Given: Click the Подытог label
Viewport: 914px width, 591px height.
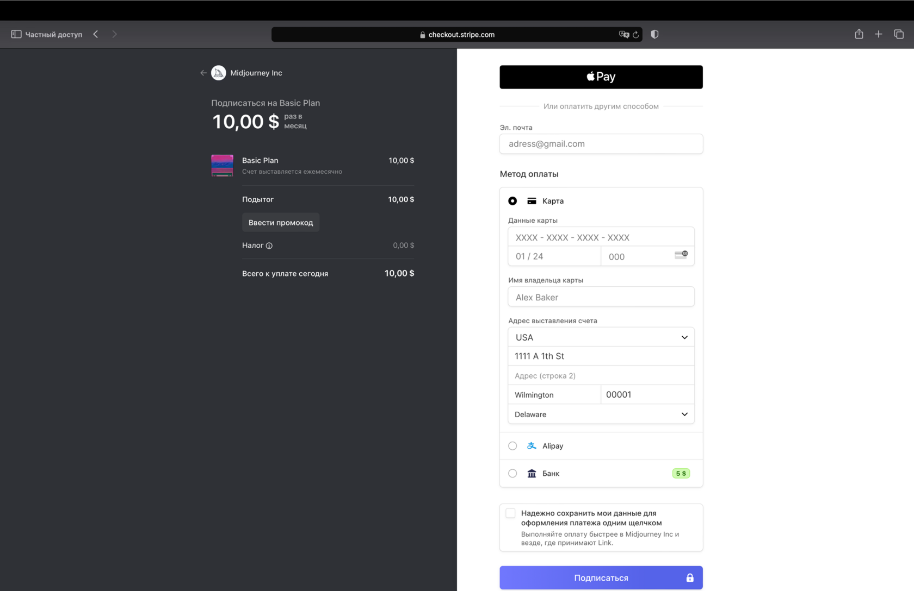Looking at the screenshot, I should [x=258, y=200].
